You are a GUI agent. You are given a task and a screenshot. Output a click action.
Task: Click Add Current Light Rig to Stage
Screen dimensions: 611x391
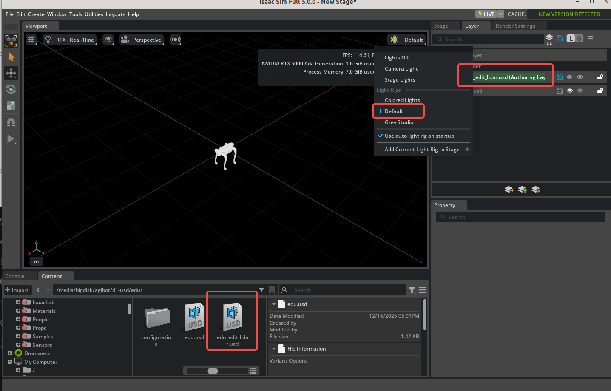[422, 150]
